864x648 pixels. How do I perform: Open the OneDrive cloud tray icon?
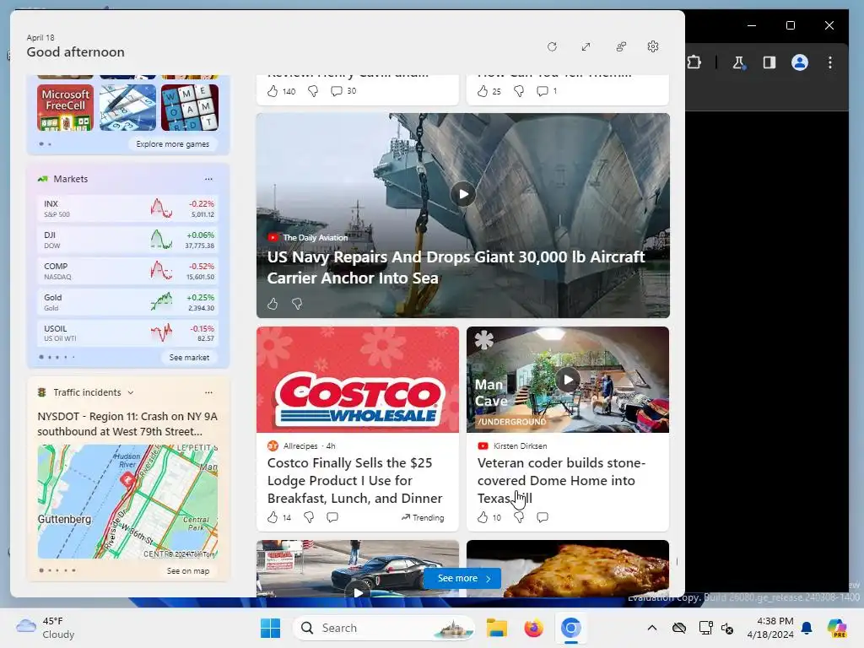pos(679,628)
